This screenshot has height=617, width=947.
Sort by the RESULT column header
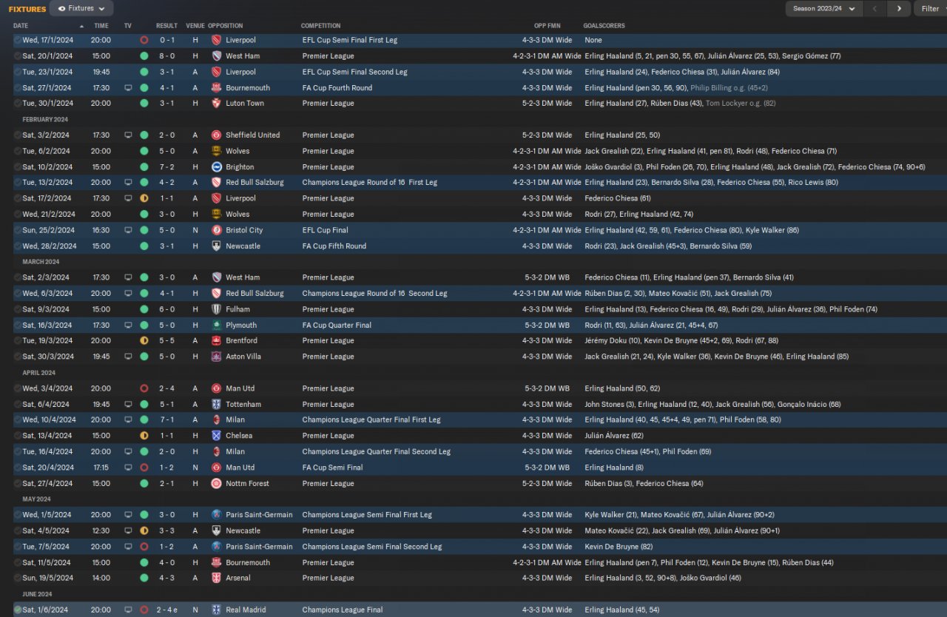point(166,26)
